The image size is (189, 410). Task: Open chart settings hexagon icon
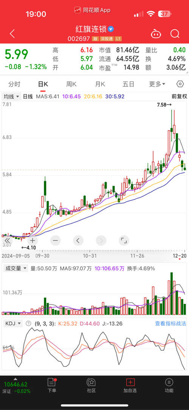pos(180,84)
